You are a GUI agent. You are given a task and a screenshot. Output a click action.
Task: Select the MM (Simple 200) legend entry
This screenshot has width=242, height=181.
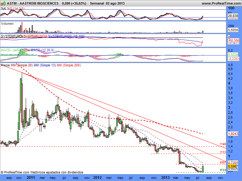(69, 65)
